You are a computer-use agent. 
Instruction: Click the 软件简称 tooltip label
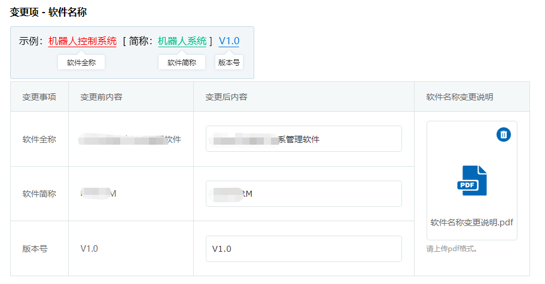coord(182,63)
